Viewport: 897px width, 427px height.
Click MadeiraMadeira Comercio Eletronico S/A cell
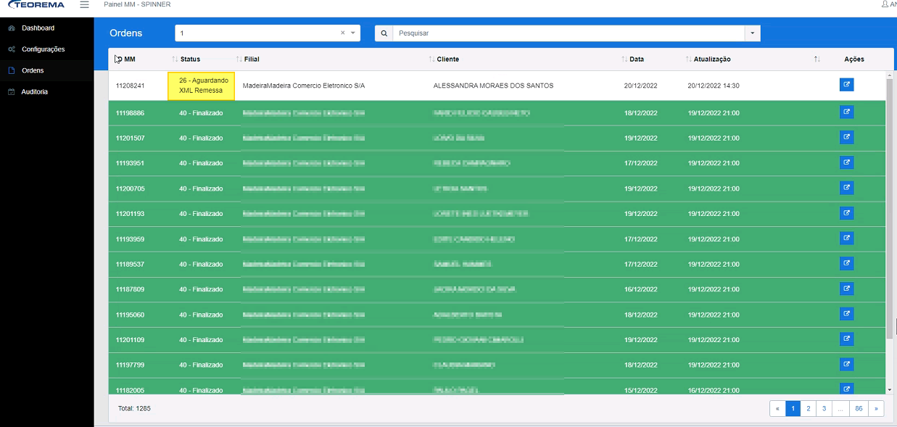304,86
